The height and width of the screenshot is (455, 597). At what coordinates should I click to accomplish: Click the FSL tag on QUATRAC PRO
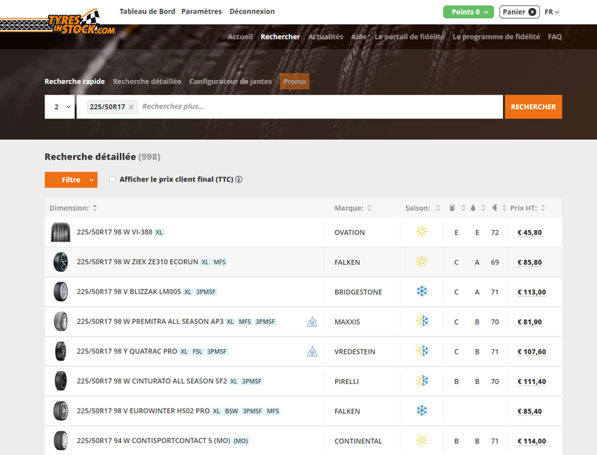(x=197, y=352)
